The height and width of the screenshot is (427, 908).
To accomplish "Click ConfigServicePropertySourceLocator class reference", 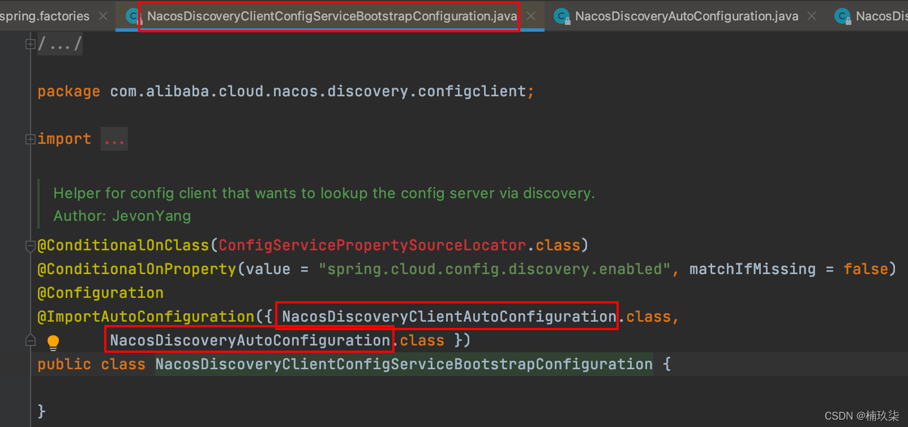I will (372, 245).
